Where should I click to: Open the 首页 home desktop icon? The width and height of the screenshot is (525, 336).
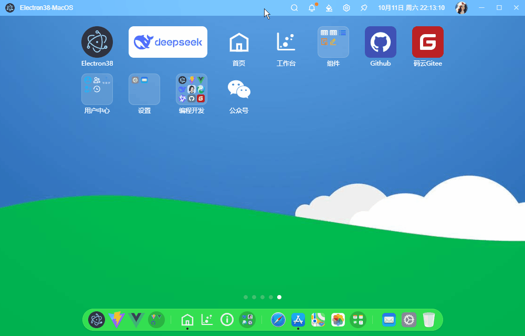(x=239, y=42)
